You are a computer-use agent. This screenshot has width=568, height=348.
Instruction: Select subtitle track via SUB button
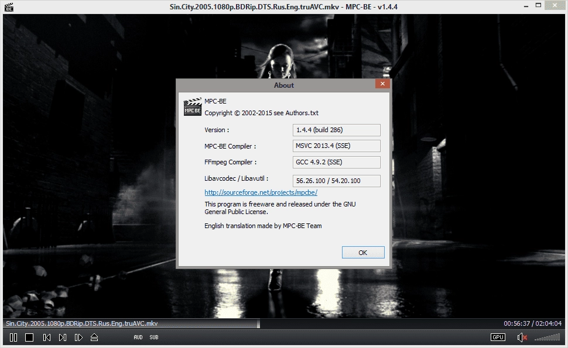click(154, 337)
